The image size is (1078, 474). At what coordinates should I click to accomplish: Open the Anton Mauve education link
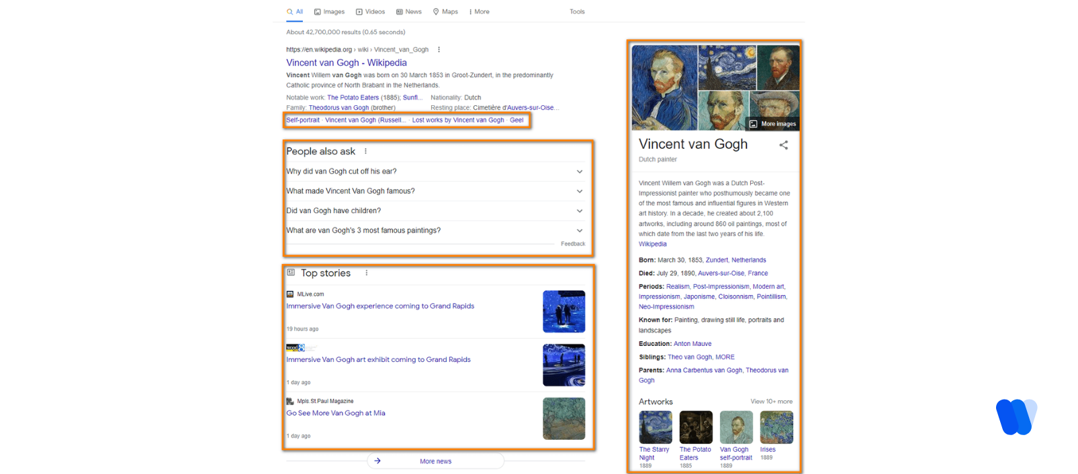[692, 344]
